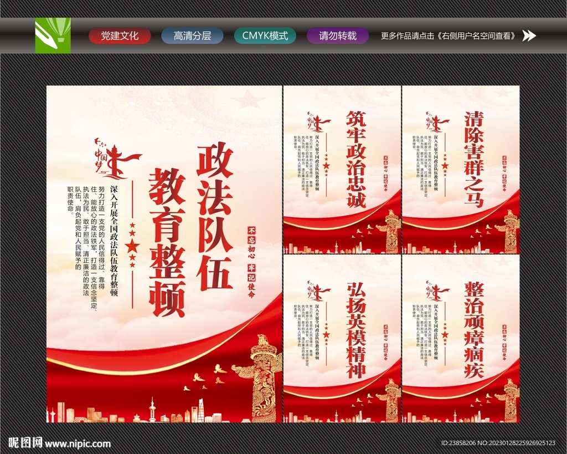Open the 弘扬英模精神 poster

click(x=342, y=339)
